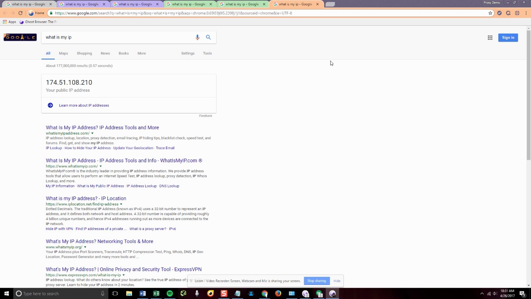Switch to Books results

[x=124, y=53]
